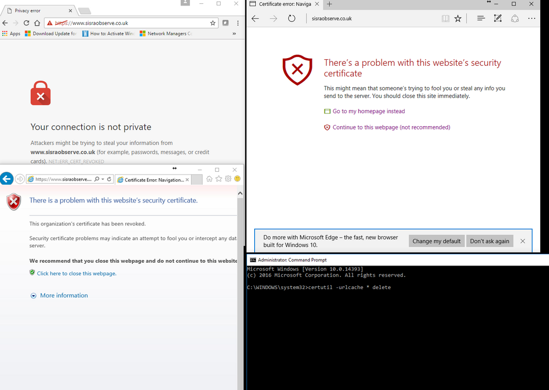549x390 pixels.
Task: Click the IE vertical scrollbar up arrow
Action: tap(240, 194)
